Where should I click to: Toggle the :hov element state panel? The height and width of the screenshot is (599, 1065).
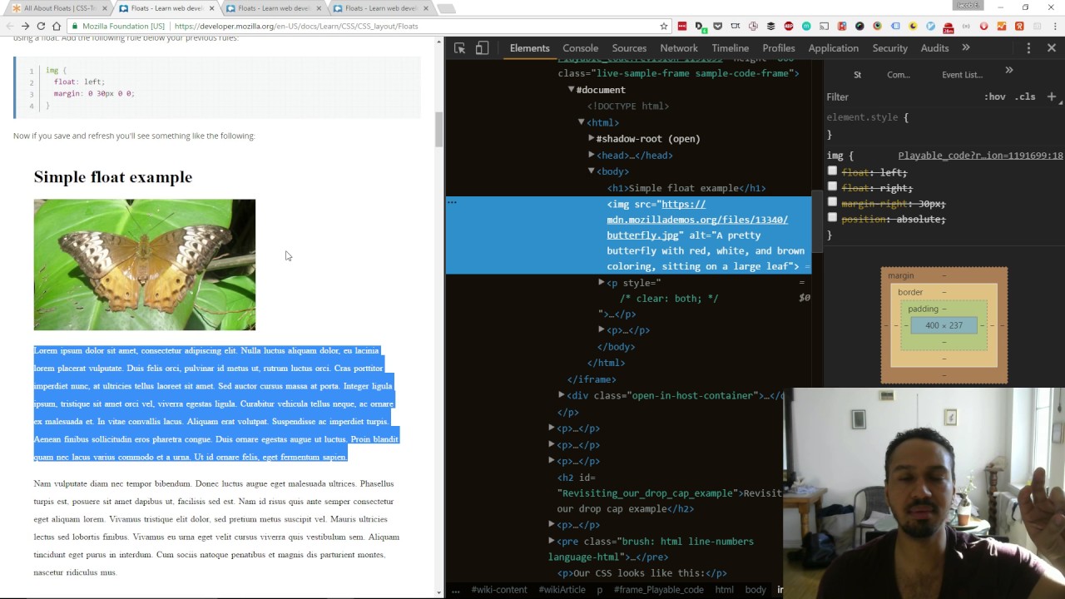pos(994,97)
